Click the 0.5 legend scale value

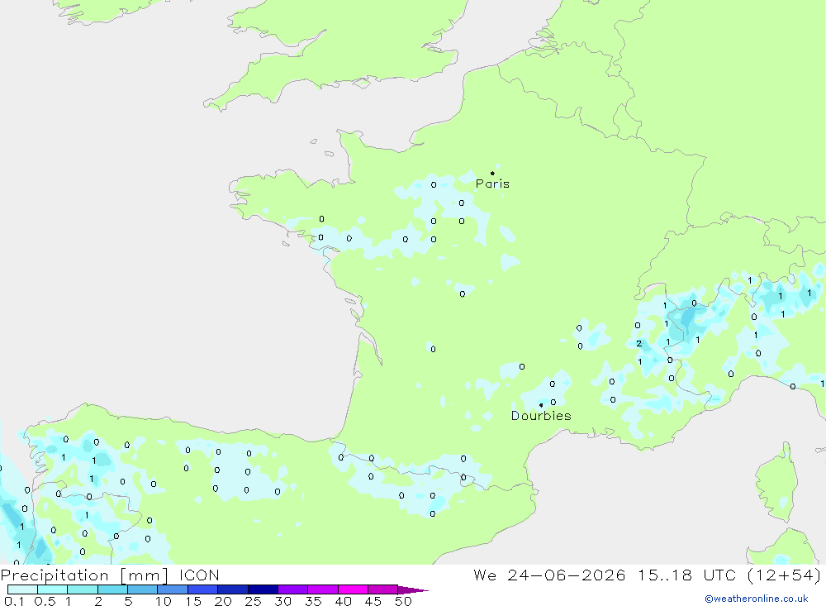tap(45, 601)
